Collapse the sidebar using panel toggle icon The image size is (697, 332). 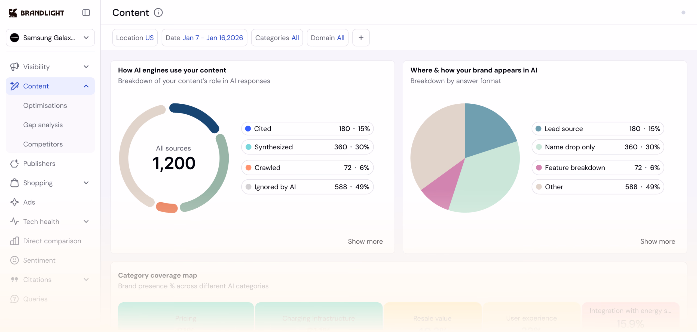86,13
